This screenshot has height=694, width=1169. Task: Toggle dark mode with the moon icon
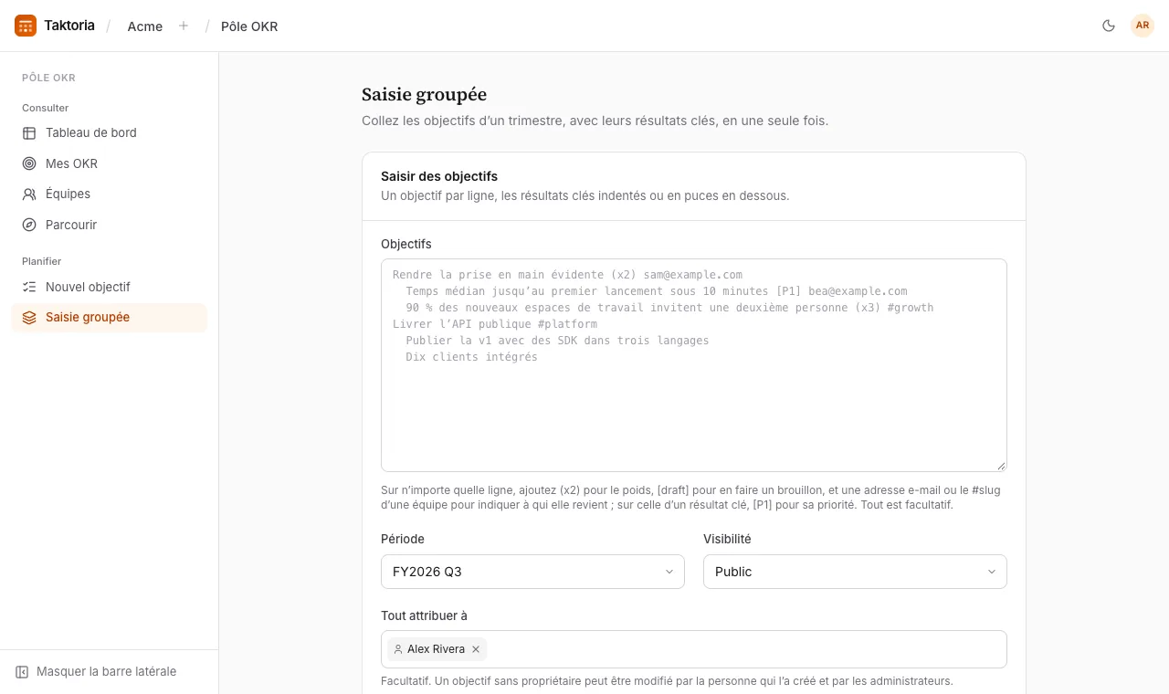[x=1109, y=26]
